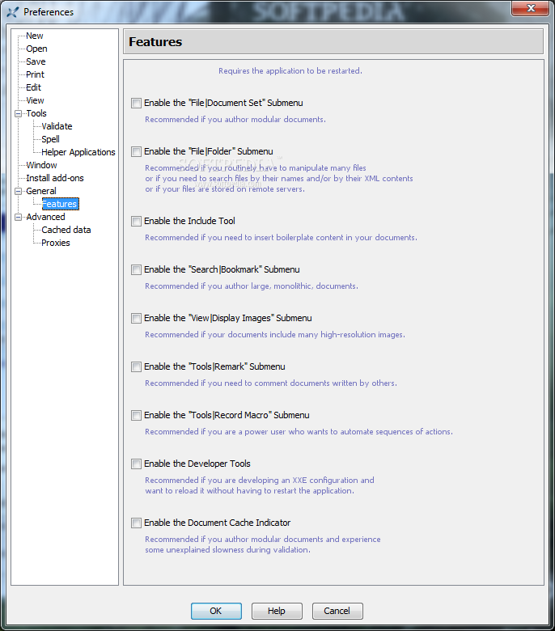Select the General category label
The width and height of the screenshot is (555, 631).
coord(41,191)
